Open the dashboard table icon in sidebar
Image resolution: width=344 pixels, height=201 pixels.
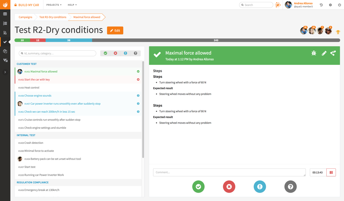point(5,14)
